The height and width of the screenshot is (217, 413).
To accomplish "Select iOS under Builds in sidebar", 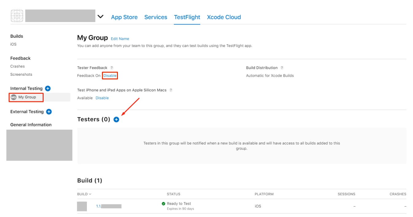I will [13, 44].
